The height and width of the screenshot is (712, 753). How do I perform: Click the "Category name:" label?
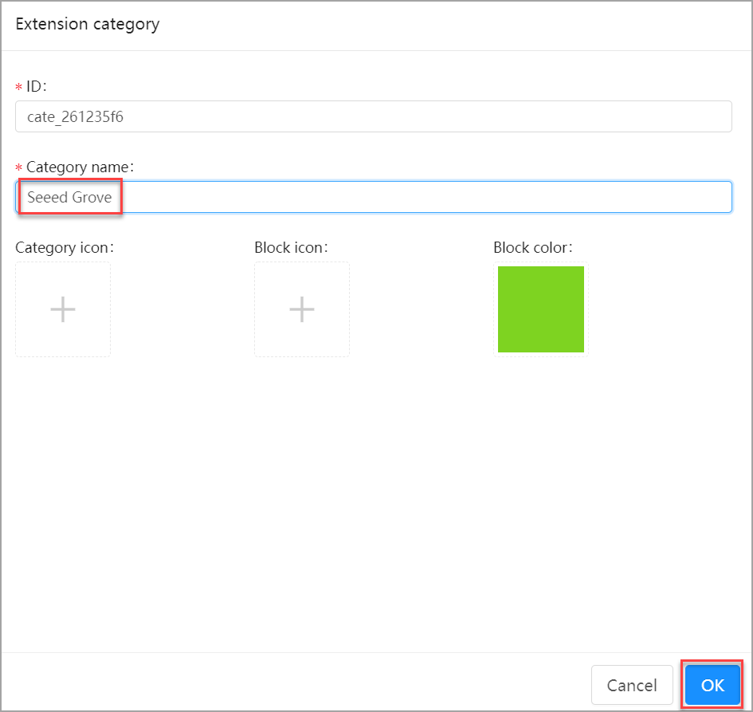(x=80, y=167)
